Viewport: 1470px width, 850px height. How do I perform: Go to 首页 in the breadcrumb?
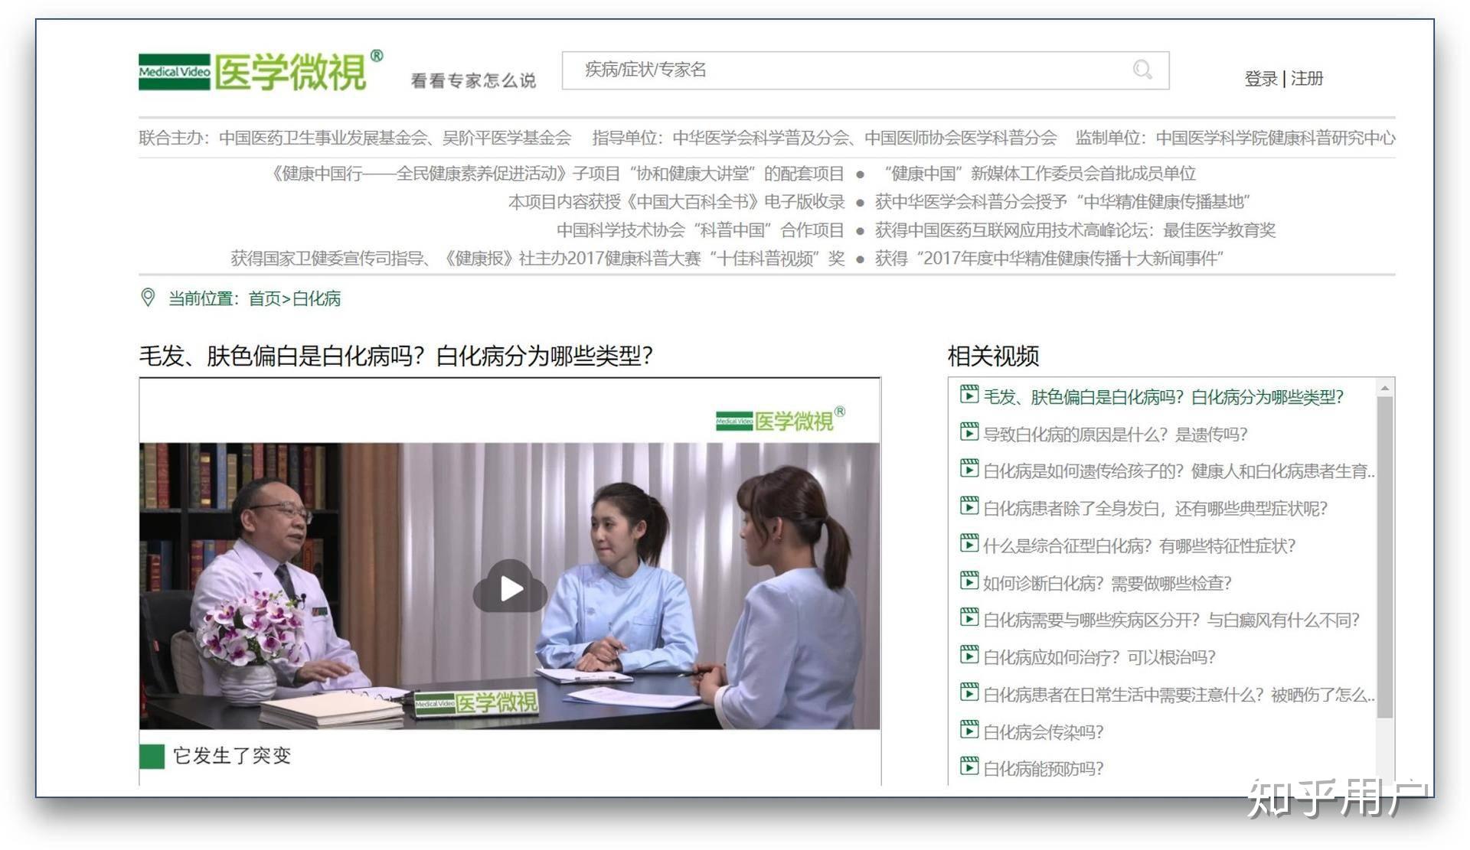[x=264, y=299]
